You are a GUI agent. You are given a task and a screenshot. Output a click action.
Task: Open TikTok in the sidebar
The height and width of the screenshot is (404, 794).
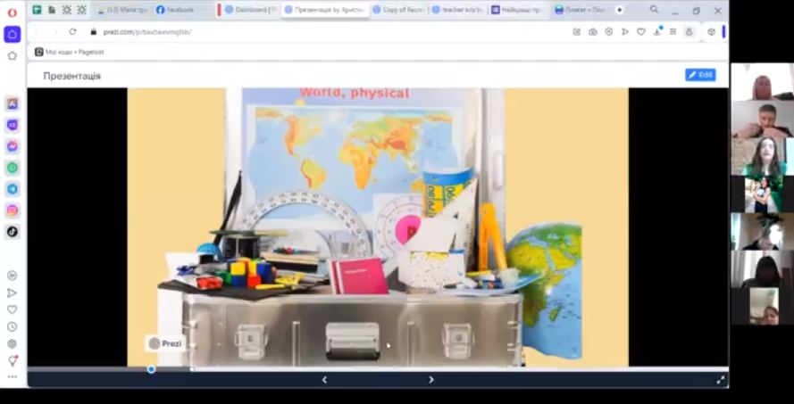point(13,232)
